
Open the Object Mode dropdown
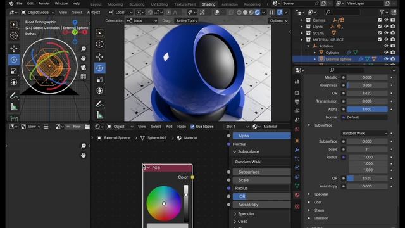[x=38, y=13]
